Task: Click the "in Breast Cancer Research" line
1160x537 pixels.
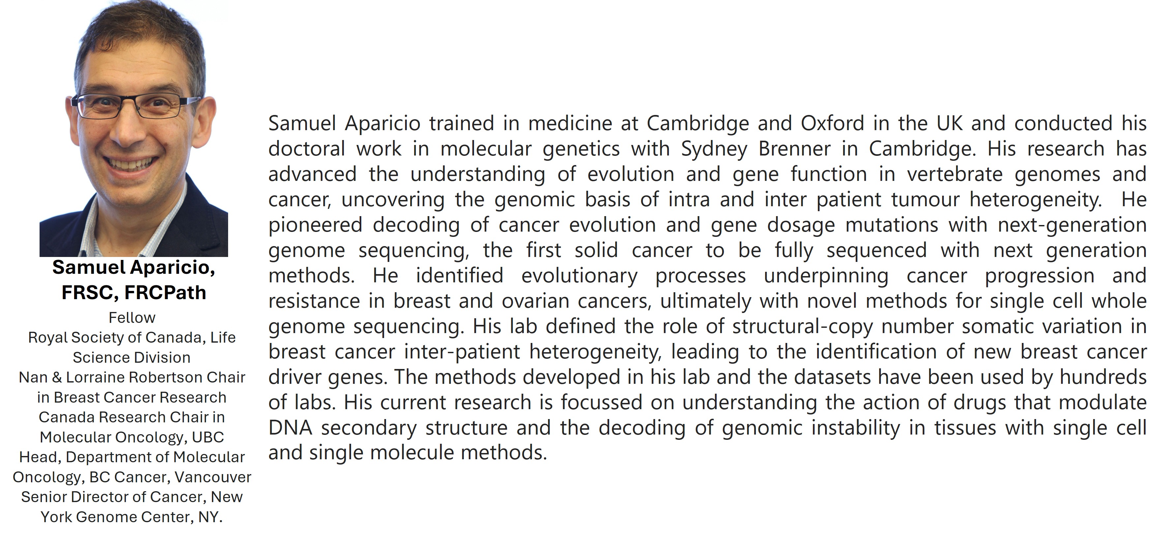Action: 132,397
